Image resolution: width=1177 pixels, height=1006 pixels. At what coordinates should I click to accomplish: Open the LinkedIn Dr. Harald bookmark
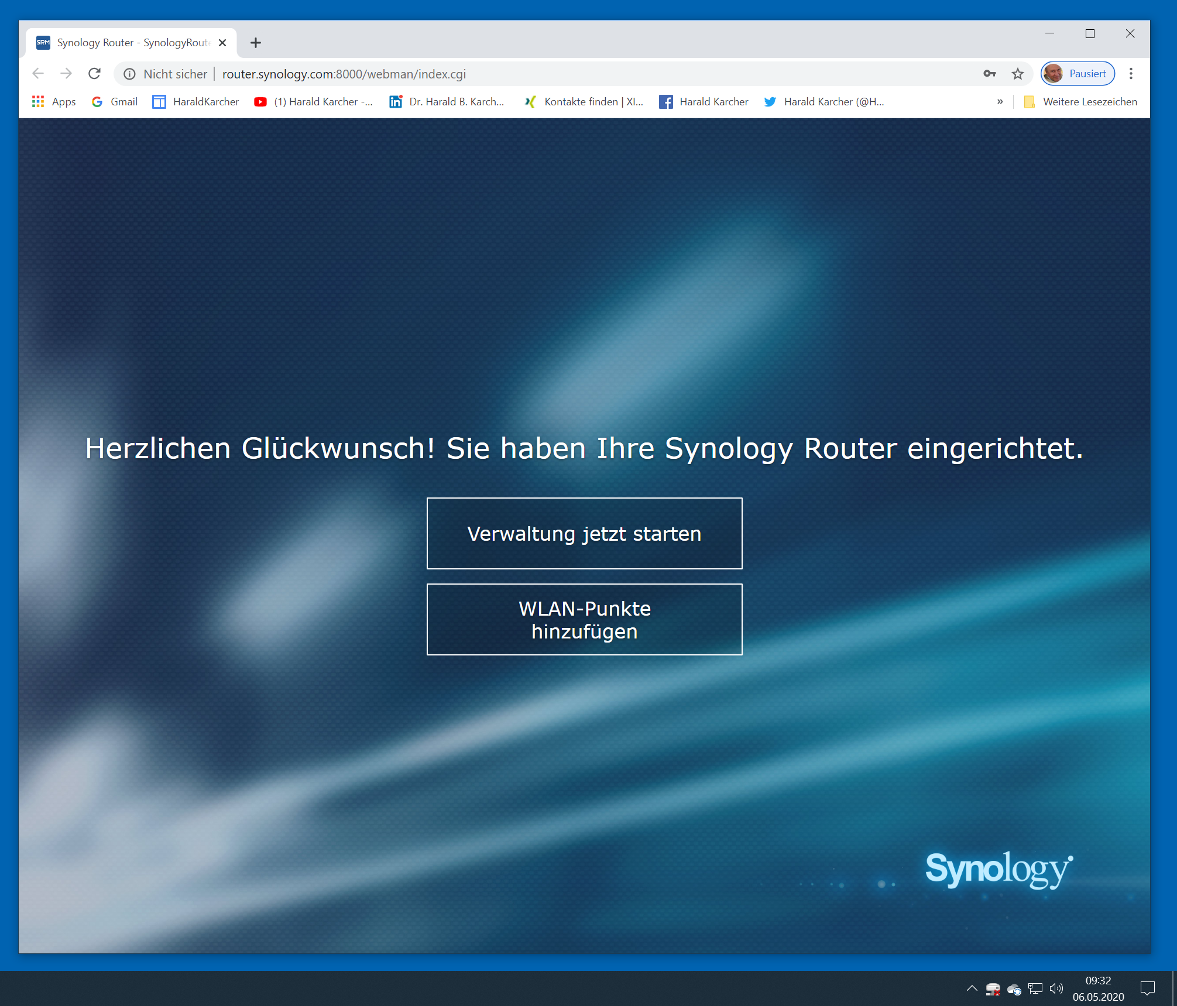(447, 102)
